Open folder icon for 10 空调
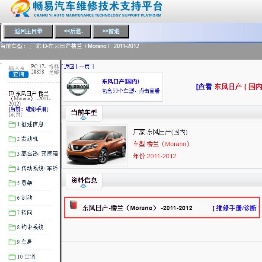 click(12, 257)
